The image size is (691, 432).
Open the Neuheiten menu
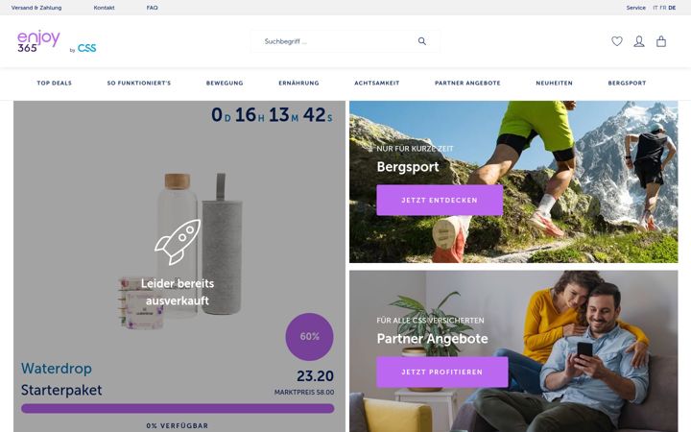point(554,83)
